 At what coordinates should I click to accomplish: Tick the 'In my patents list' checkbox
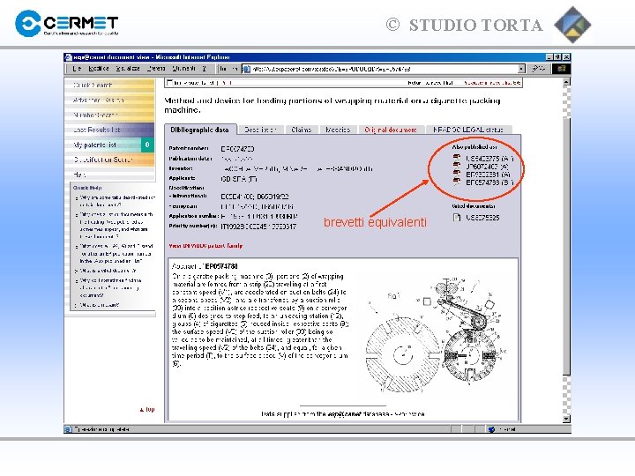pos(169,83)
